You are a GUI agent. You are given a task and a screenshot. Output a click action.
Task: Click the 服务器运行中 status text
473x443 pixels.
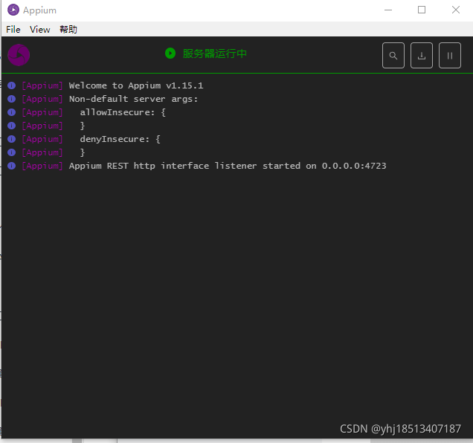214,54
